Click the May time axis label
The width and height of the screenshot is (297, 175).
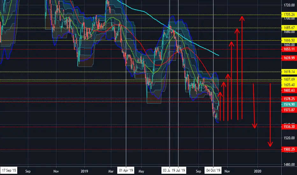coord(141,171)
